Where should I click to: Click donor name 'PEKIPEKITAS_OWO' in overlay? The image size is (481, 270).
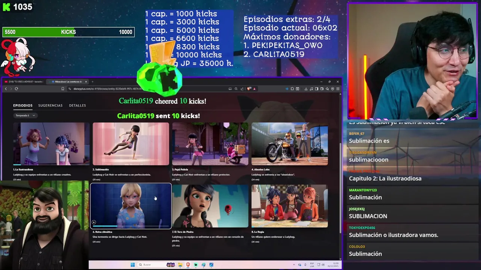tap(287, 45)
